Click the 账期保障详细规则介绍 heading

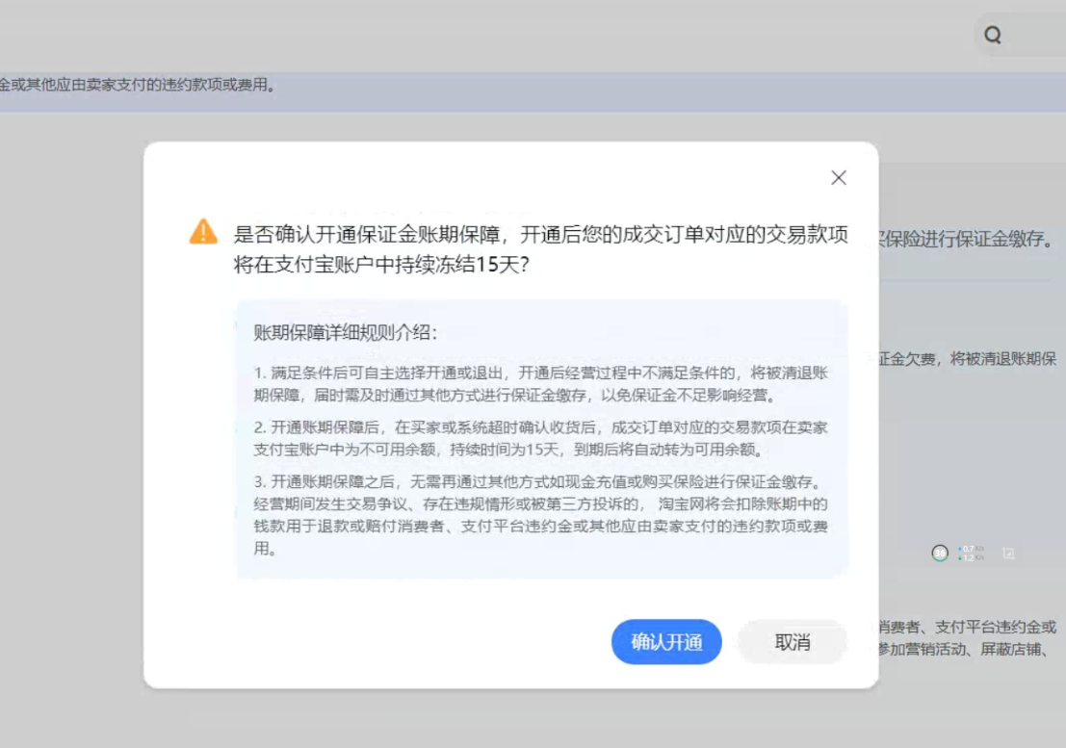pyautogui.click(x=345, y=333)
